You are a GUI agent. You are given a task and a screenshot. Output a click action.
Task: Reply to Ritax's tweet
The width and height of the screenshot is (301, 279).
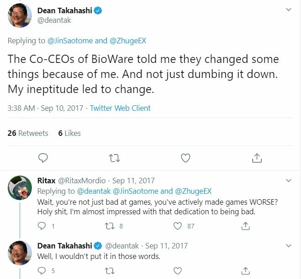pos(42,226)
